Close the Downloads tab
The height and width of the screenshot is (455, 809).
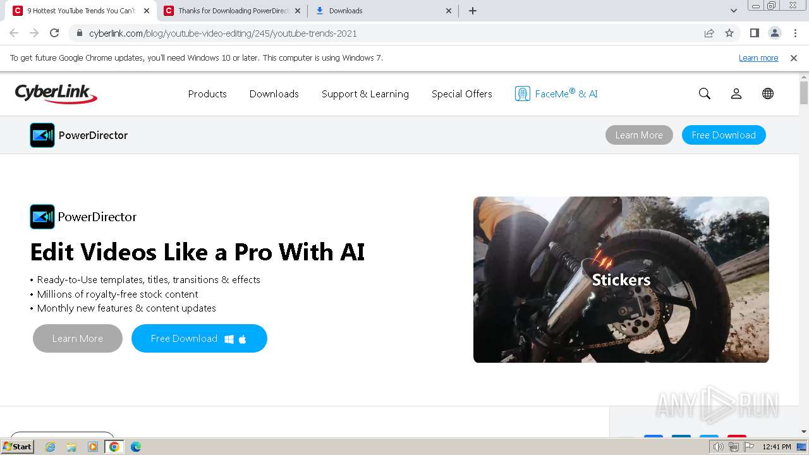[x=449, y=11]
